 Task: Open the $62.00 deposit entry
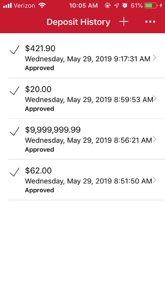click(87, 180)
